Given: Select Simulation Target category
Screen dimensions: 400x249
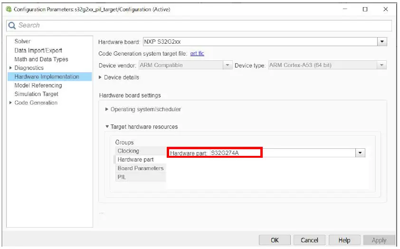Looking at the screenshot, I should (37, 94).
